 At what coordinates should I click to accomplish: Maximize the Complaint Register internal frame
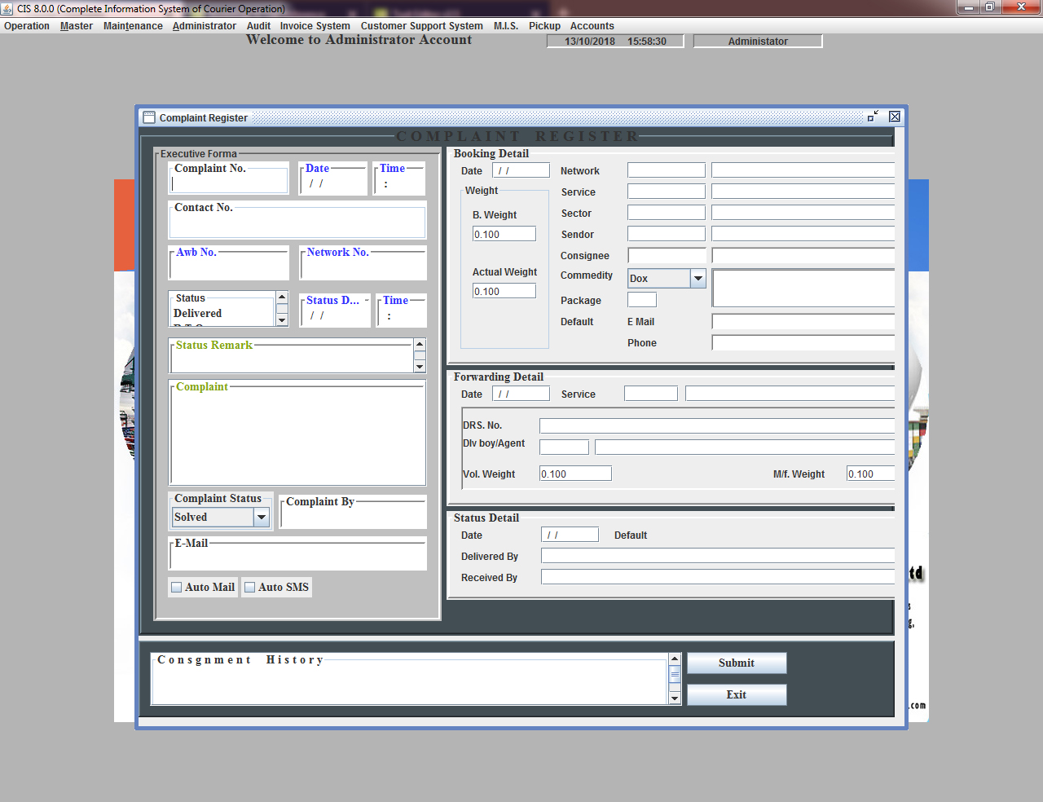click(x=873, y=117)
